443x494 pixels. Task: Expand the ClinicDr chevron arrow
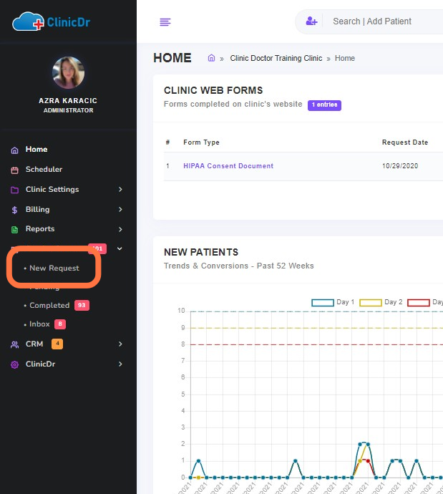tap(120, 364)
